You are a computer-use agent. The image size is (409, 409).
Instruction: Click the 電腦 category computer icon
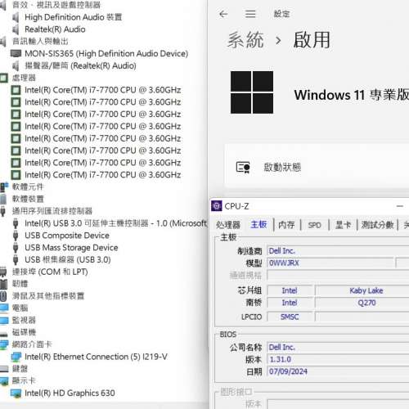click(4, 308)
